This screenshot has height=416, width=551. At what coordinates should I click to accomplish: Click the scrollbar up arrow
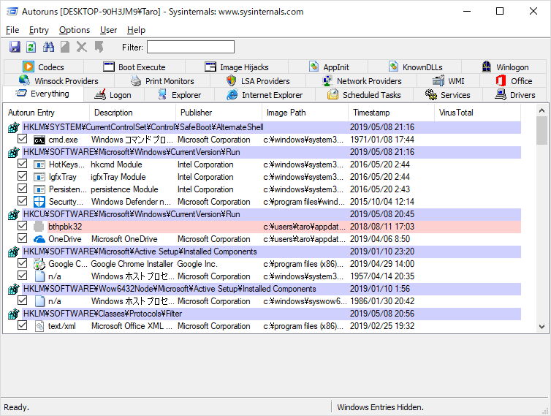(x=541, y=110)
